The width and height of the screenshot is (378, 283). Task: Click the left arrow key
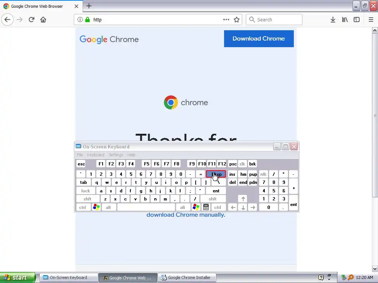point(233,207)
